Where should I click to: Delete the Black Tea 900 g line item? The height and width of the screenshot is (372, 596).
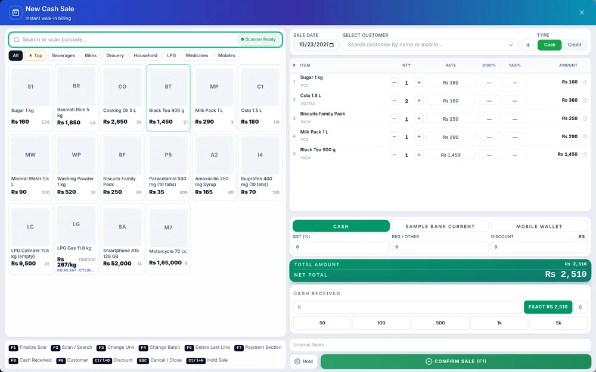585,155
